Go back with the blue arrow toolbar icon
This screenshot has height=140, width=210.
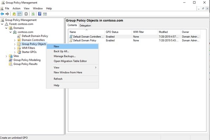(x=2, y=14)
